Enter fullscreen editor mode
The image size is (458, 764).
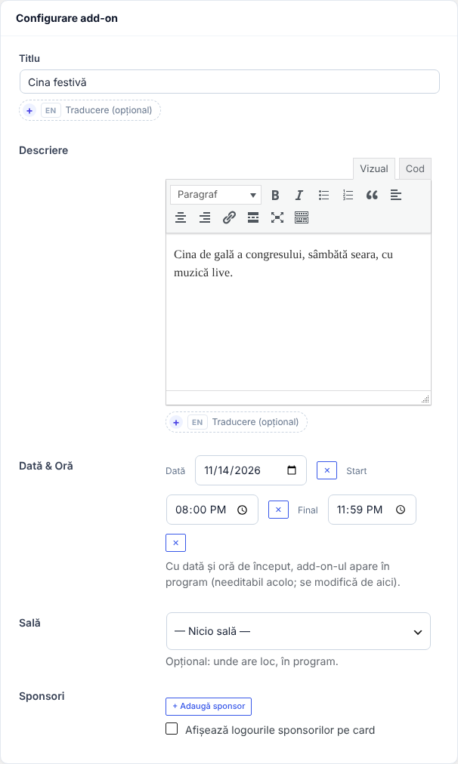point(277,217)
